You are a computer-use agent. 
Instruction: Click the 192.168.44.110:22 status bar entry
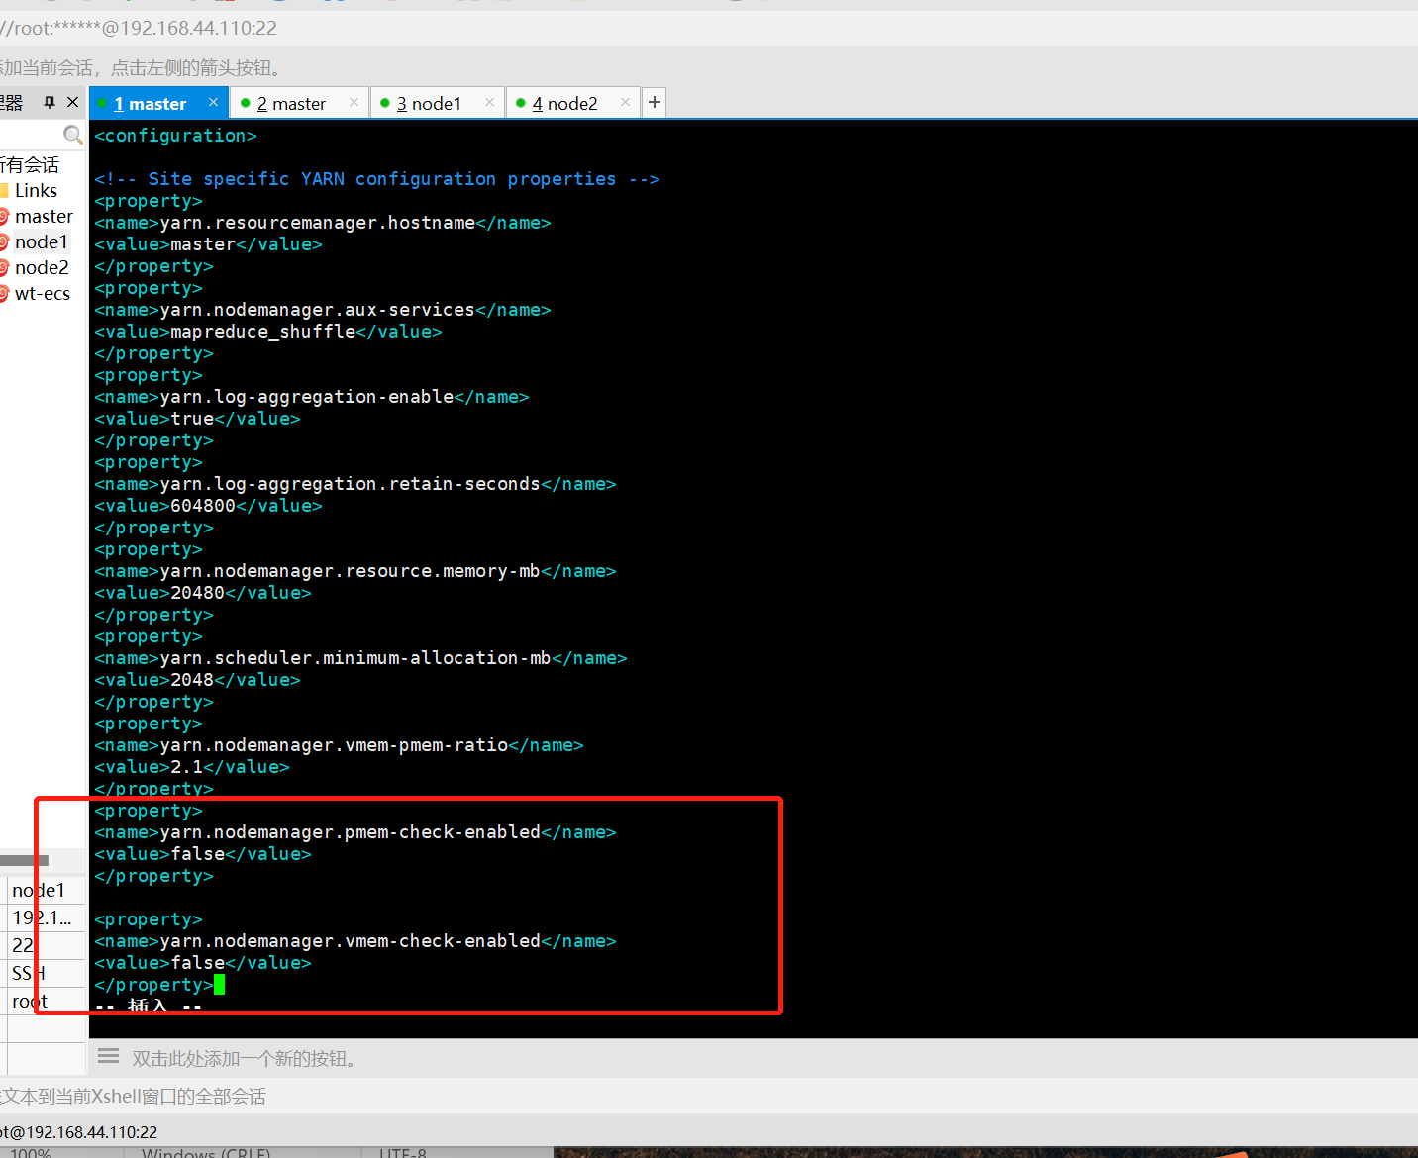pyautogui.click(x=79, y=1132)
